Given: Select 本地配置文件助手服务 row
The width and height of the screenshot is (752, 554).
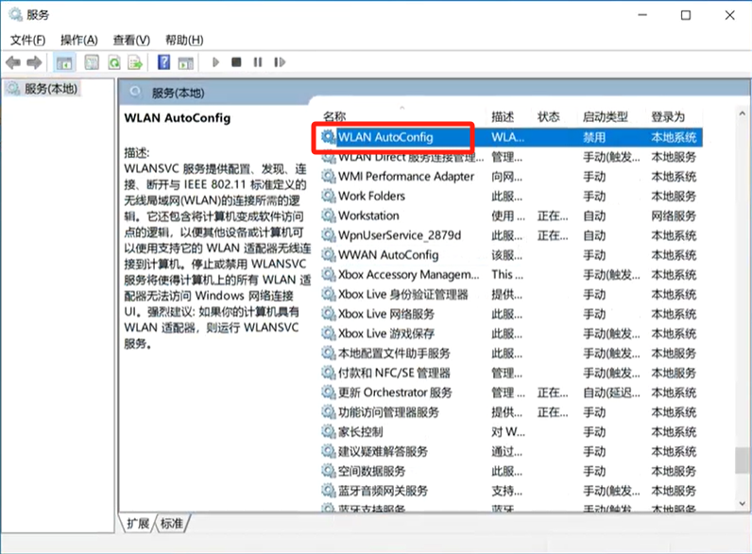Looking at the screenshot, I should pos(511,354).
